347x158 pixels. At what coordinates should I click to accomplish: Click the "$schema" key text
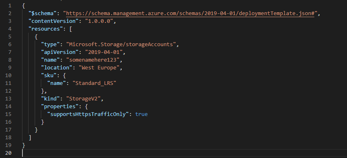coord(43,13)
